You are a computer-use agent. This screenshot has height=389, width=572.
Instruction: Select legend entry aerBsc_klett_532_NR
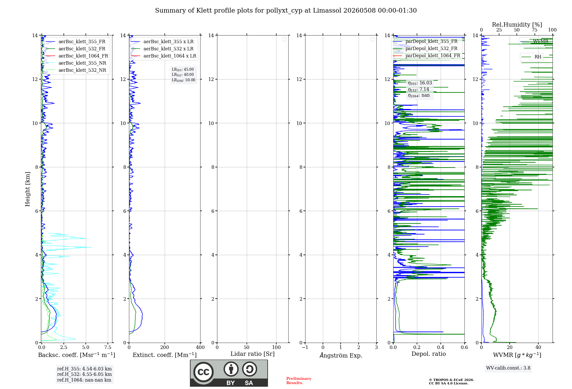pyautogui.click(x=76, y=70)
